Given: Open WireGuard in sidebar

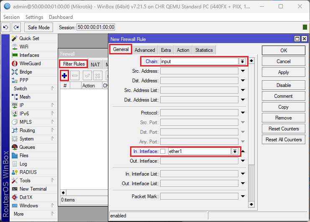Looking at the screenshot, I should 33,64.
